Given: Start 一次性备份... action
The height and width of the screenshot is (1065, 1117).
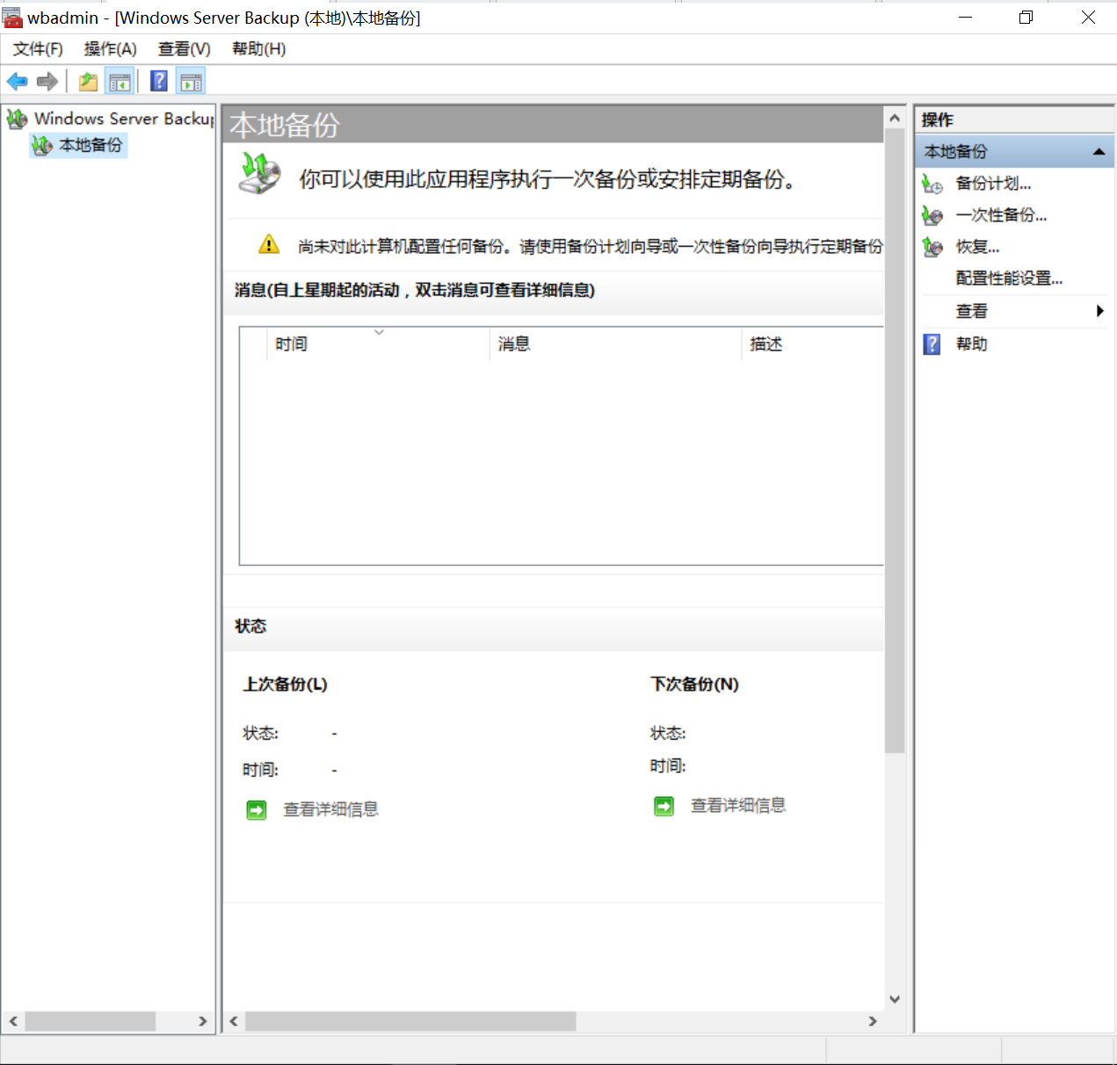Looking at the screenshot, I should pos(1002,215).
